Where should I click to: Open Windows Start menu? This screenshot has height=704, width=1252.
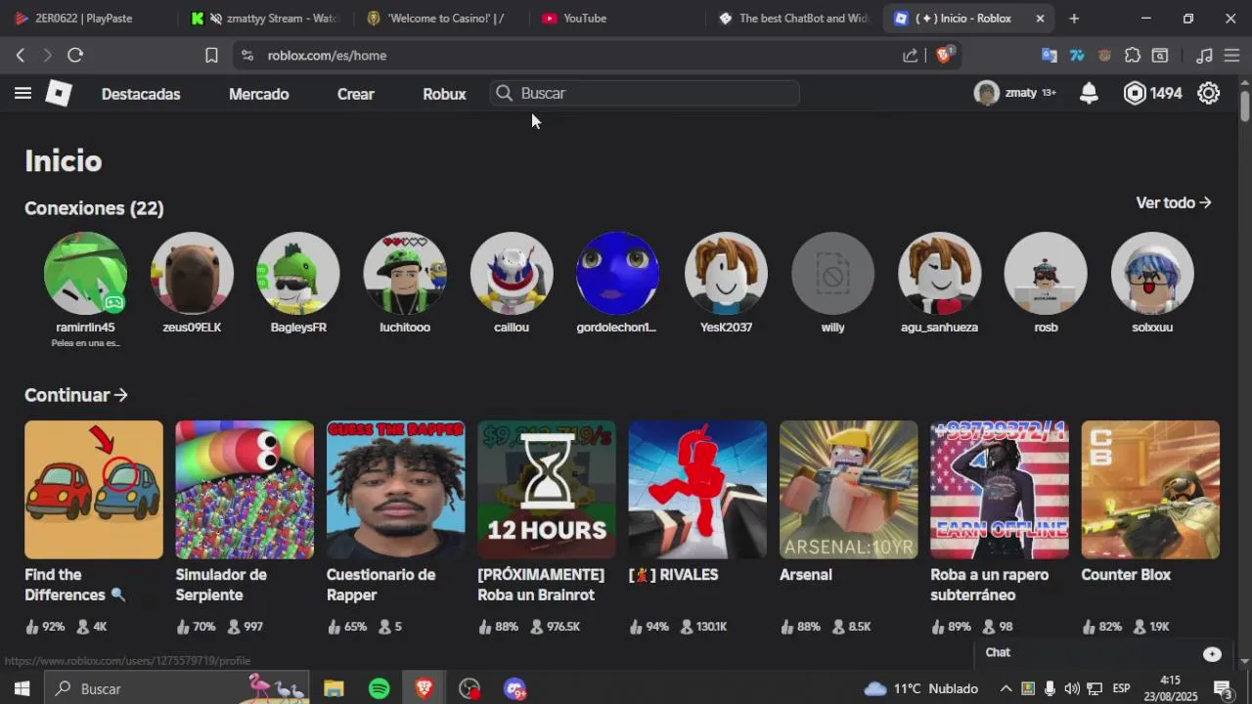[22, 688]
